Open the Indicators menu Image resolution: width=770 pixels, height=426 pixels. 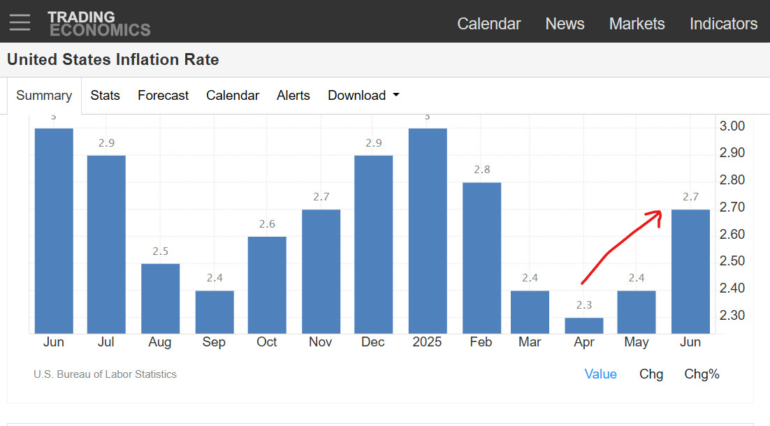[x=723, y=24]
